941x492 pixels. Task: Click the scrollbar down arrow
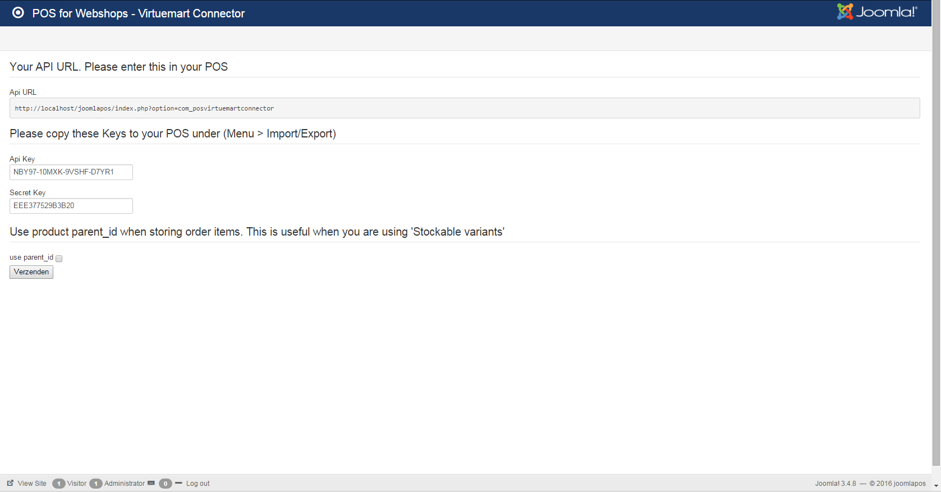[936, 486]
